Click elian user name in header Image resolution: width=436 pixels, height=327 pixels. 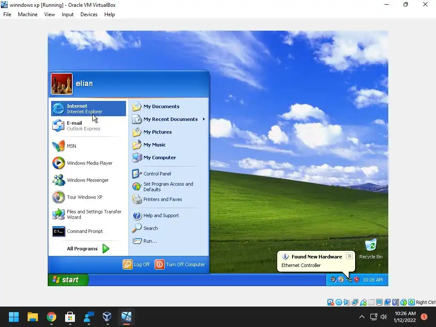[x=84, y=83]
